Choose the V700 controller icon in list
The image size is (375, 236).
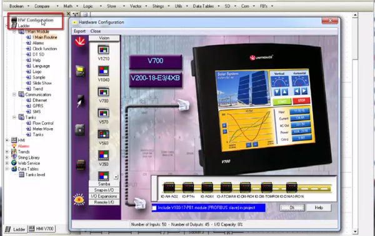click(x=103, y=92)
